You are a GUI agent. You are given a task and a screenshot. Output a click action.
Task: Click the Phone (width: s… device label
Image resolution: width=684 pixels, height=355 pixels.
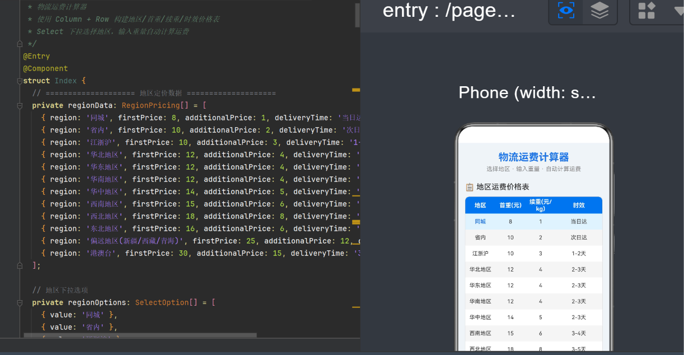point(527,92)
